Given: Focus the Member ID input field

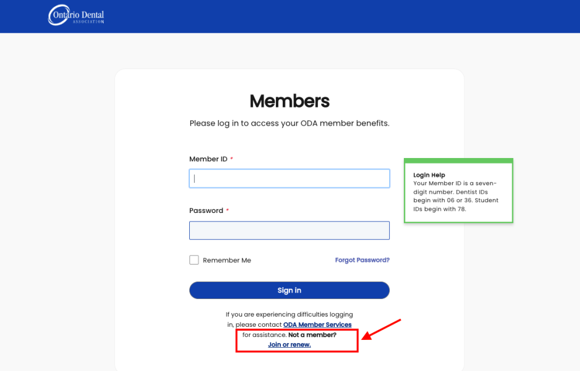Looking at the screenshot, I should [x=289, y=178].
